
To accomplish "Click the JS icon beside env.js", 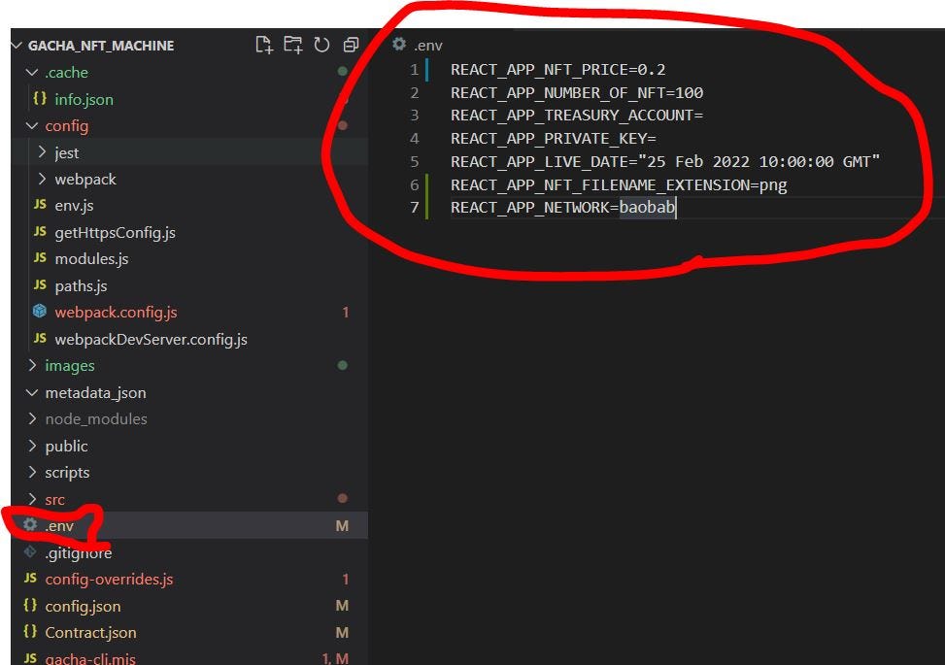I will (40, 206).
